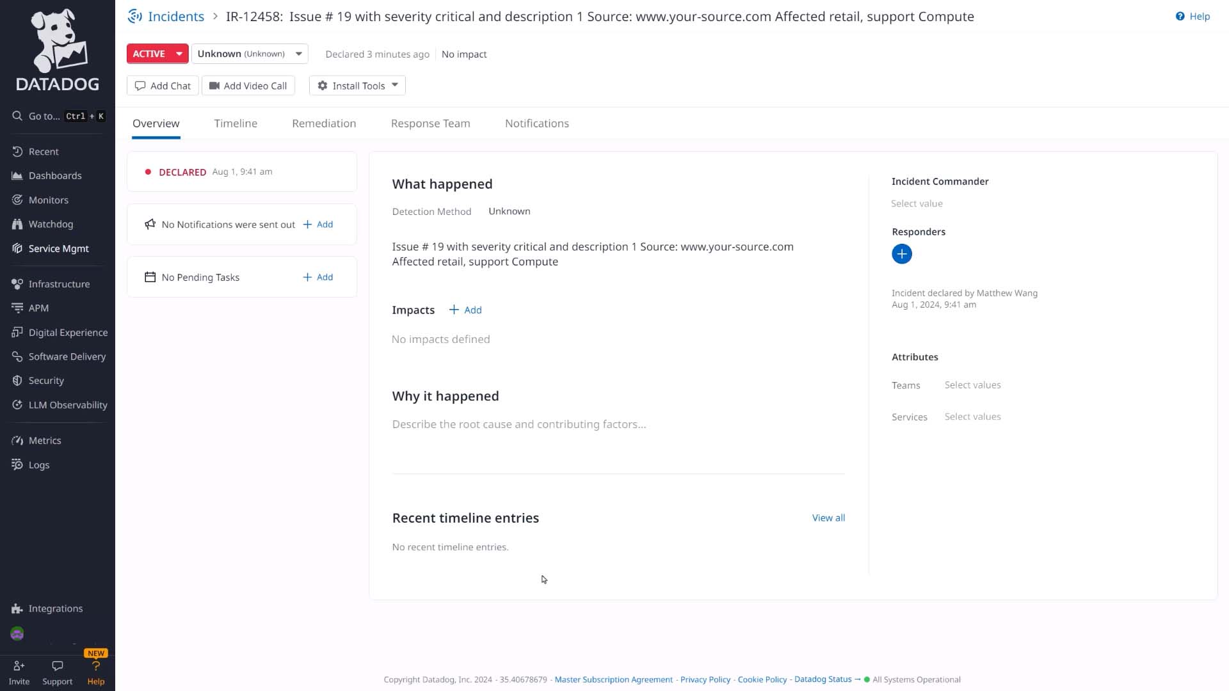Open Watchdog from the sidebar
The image size is (1229, 691).
[x=51, y=224]
